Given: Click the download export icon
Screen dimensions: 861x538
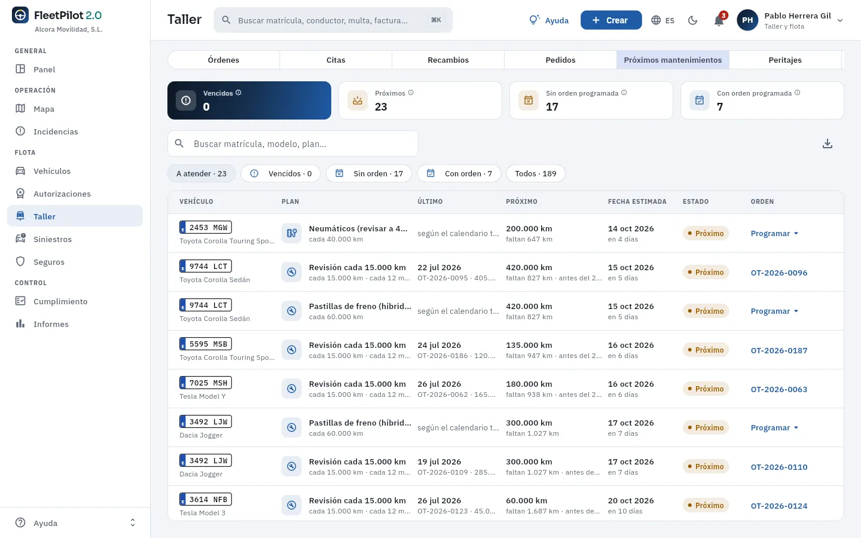Looking at the screenshot, I should [x=828, y=143].
